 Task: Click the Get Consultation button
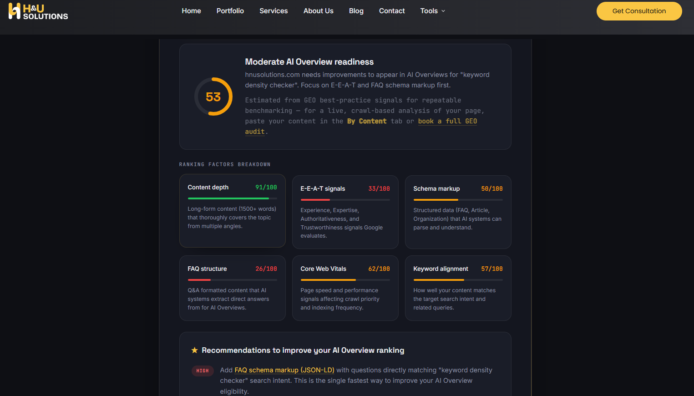pos(639,11)
